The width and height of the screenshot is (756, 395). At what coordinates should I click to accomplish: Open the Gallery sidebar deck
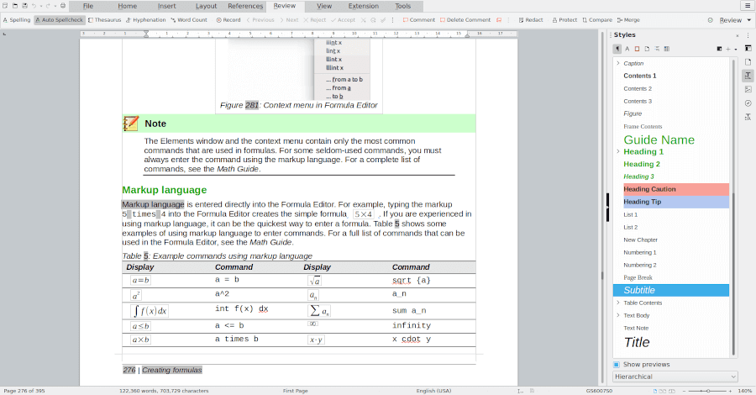click(x=748, y=89)
